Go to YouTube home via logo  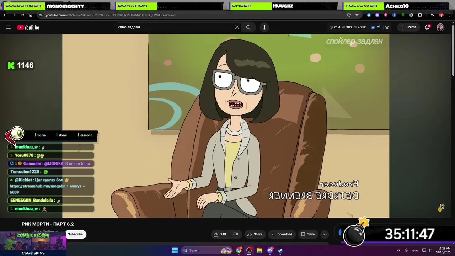tap(28, 27)
